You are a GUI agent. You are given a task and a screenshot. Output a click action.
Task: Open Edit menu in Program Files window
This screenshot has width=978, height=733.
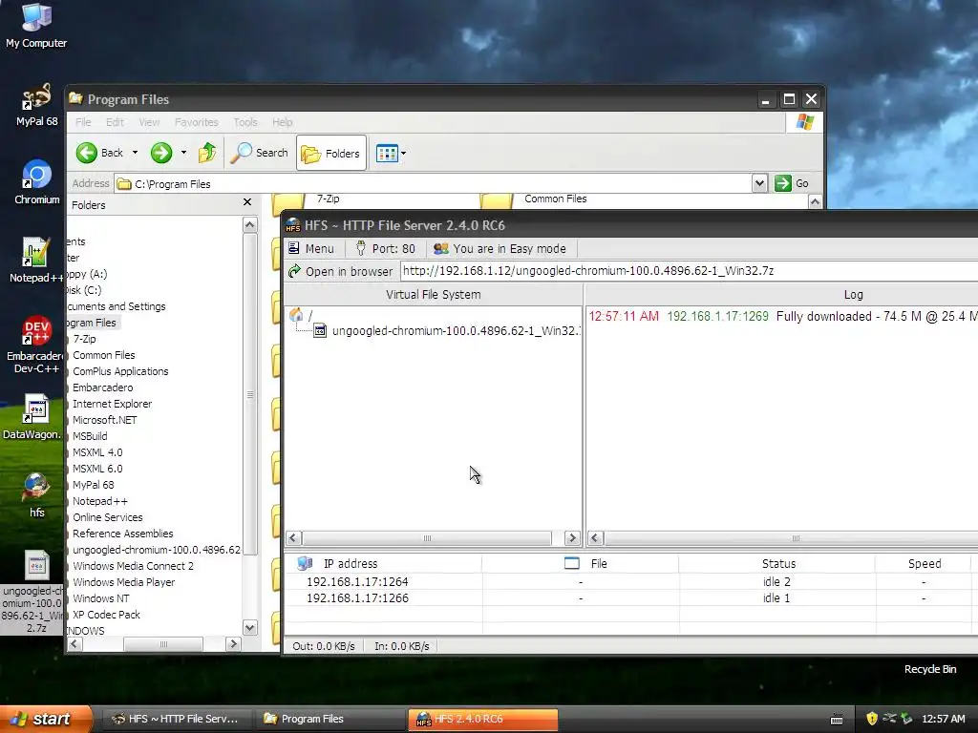click(115, 122)
